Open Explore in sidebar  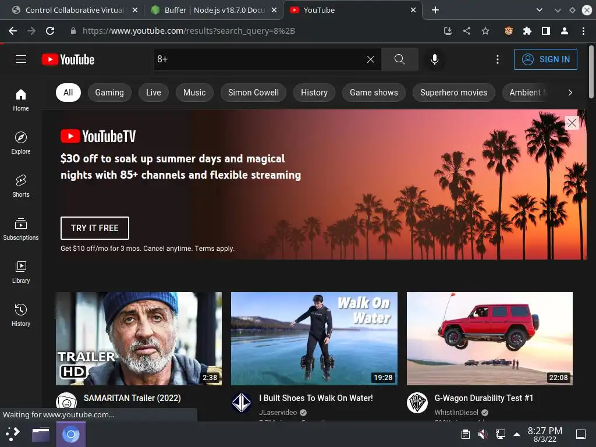coord(21,143)
